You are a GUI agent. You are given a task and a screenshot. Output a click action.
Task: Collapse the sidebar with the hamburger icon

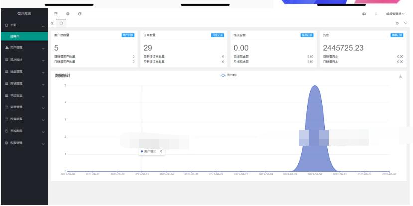pyautogui.click(x=56, y=13)
